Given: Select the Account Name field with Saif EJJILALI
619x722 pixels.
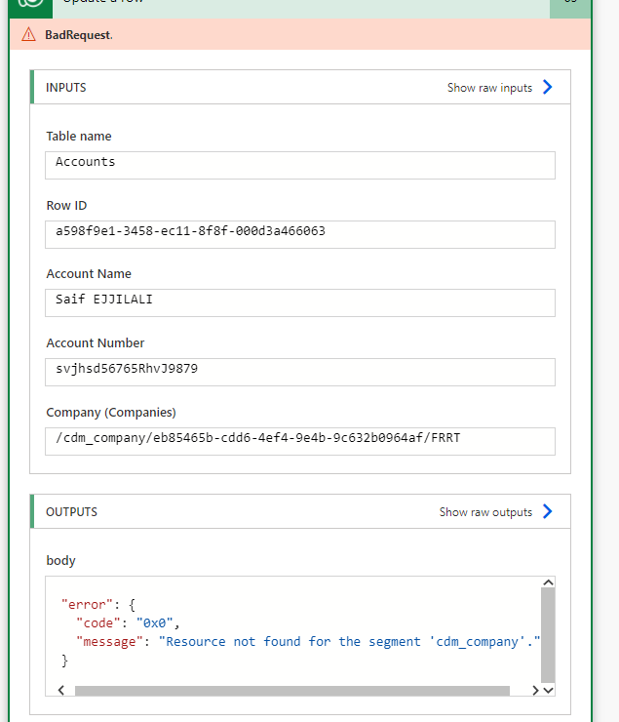Looking at the screenshot, I should click(x=300, y=301).
